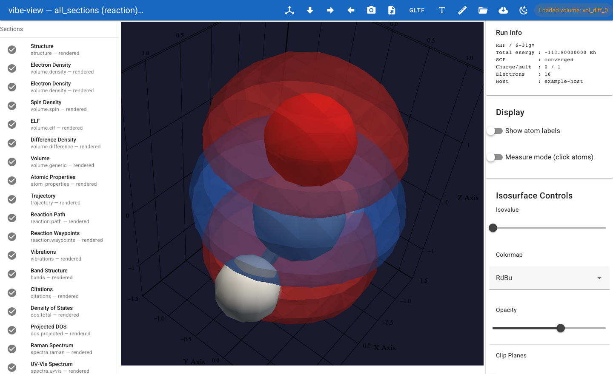The width and height of the screenshot is (613, 374).
Task: Take a screenshot with the camera icon
Action: click(371, 10)
